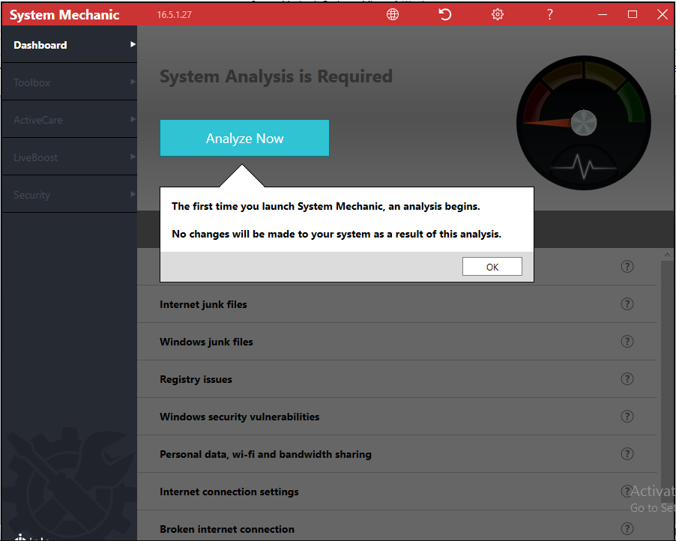Select the Internet junk files row

pos(397,304)
